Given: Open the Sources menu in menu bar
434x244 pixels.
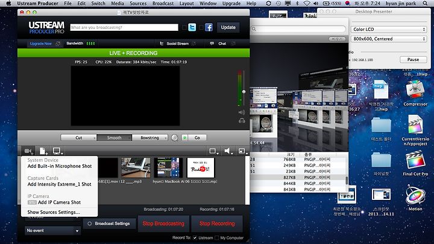Looking at the screenshot, I should pyautogui.click(x=138, y=4).
